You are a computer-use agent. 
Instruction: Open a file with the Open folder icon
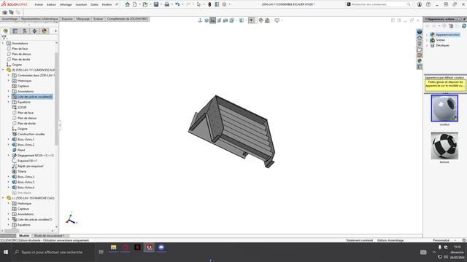click(145, 4)
